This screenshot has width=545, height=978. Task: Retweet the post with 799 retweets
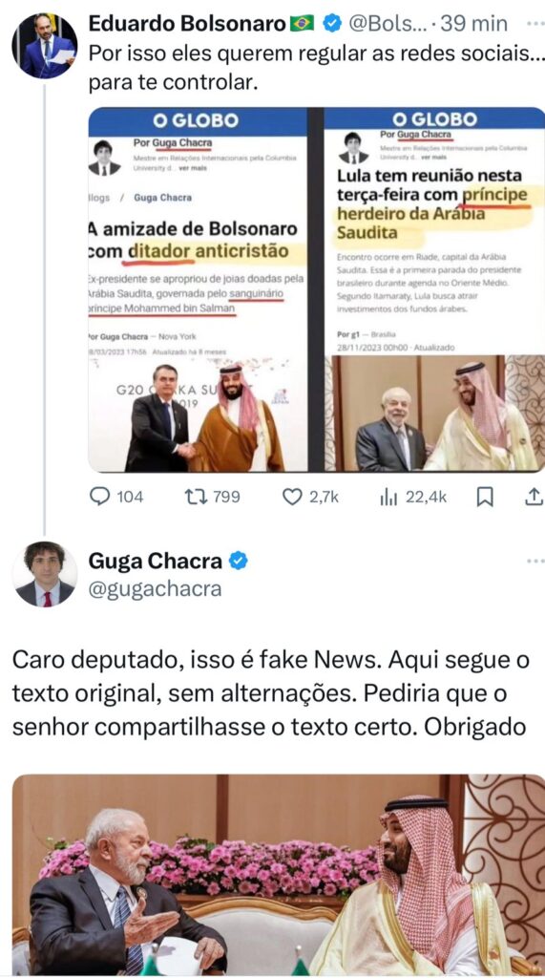tap(212, 497)
